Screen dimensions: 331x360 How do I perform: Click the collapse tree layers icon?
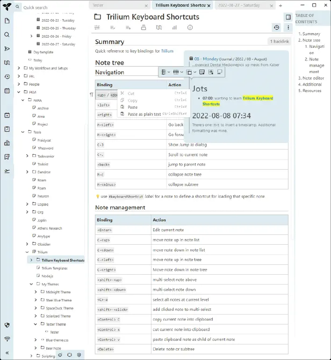[60, 355]
